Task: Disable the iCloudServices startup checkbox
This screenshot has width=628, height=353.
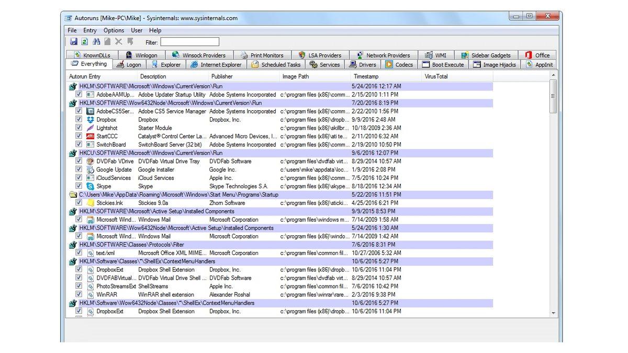Action: click(x=78, y=178)
